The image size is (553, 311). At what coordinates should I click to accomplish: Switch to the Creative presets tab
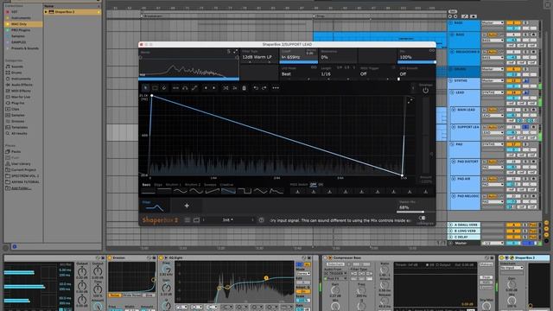(x=226, y=185)
